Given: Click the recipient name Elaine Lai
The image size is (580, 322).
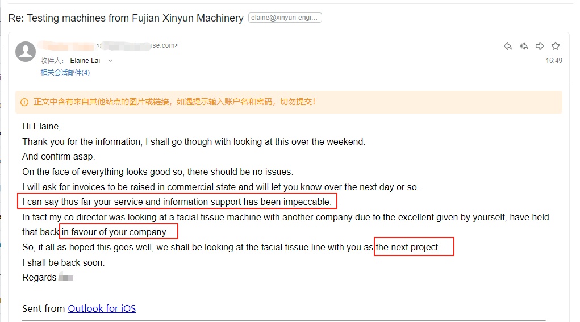Looking at the screenshot, I should point(85,61).
